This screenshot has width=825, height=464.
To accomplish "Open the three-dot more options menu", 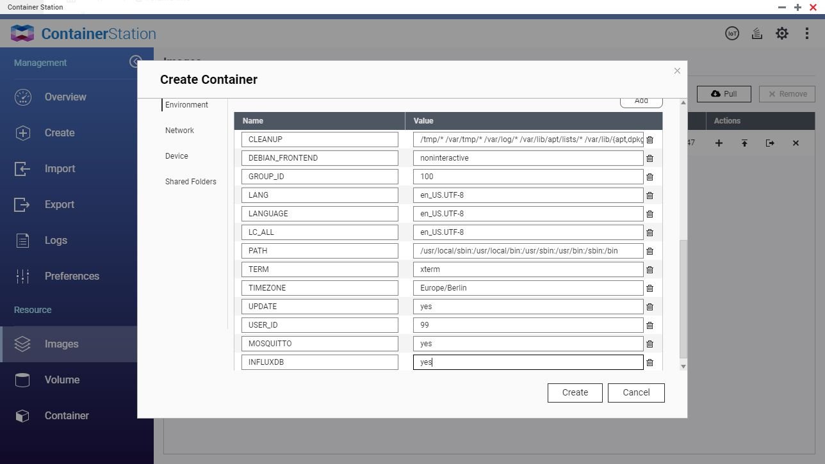I will click(x=806, y=34).
